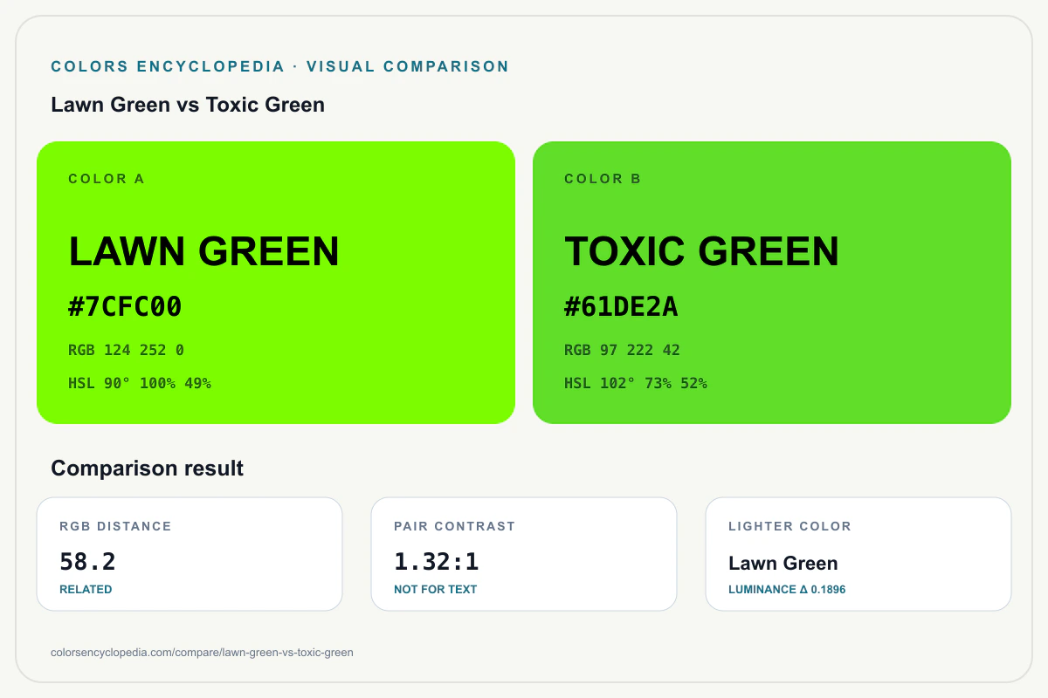The image size is (1048, 698).
Task: Open the colorsencyclopedia.com compare URL
Action: 203,653
